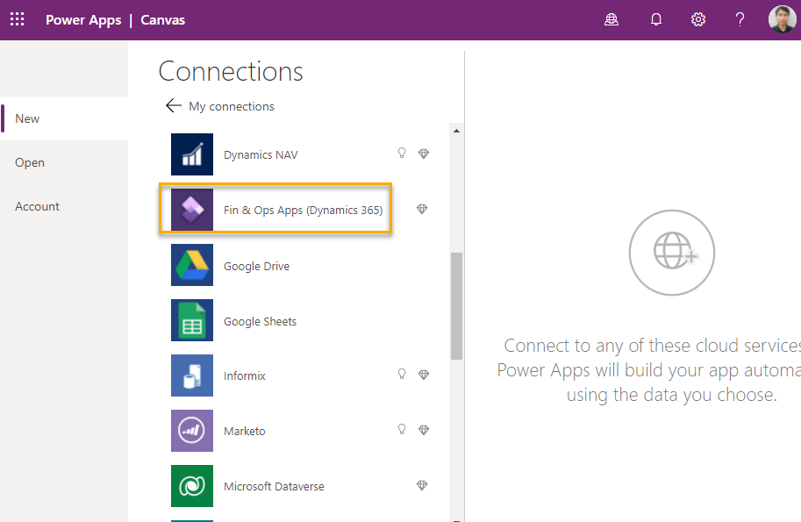Open the app launcher waffle icon
The width and height of the screenshot is (801, 522).
pos(17,19)
